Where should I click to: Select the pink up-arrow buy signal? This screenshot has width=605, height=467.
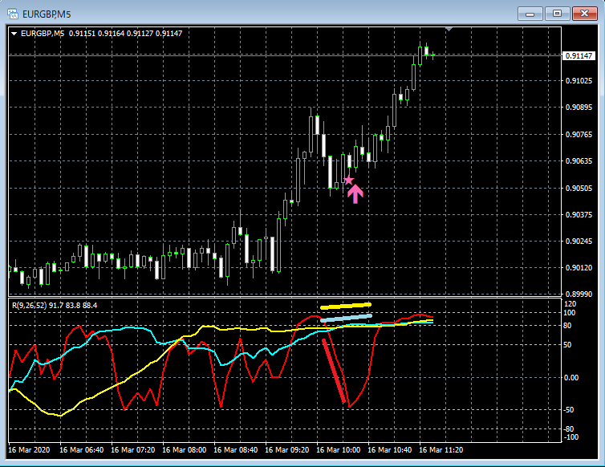click(355, 193)
